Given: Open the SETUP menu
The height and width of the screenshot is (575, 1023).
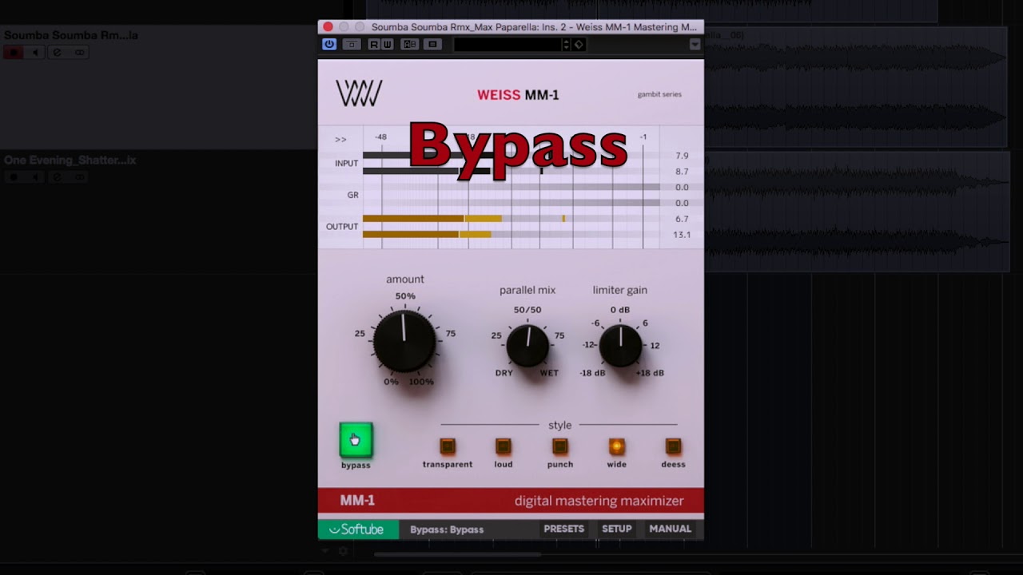Looking at the screenshot, I should [x=616, y=529].
